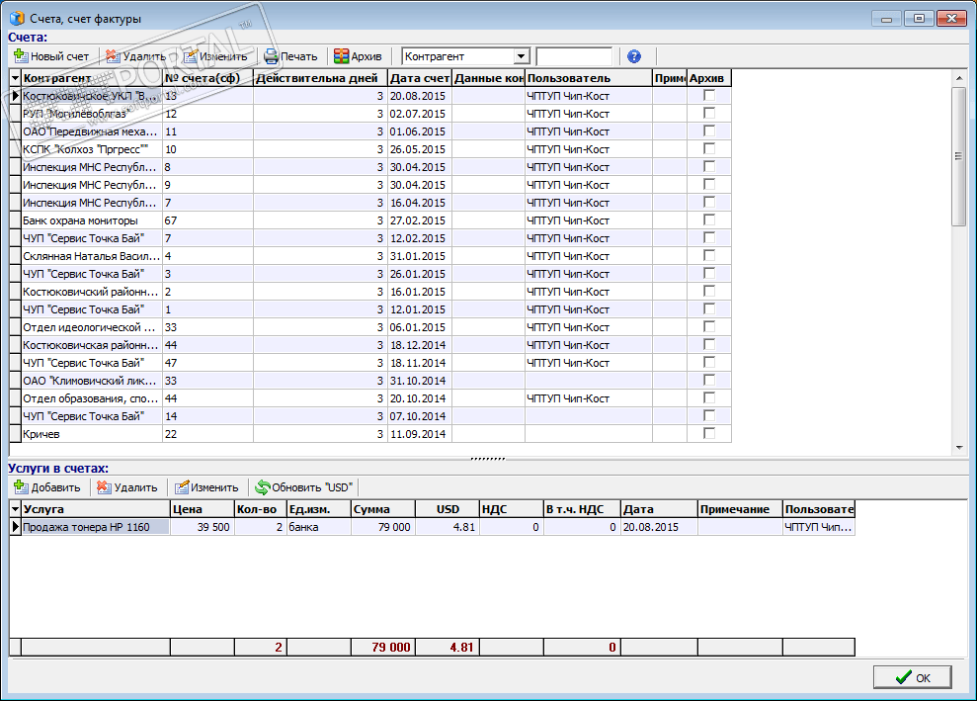Click the Ед.изм. column header

(x=318, y=509)
